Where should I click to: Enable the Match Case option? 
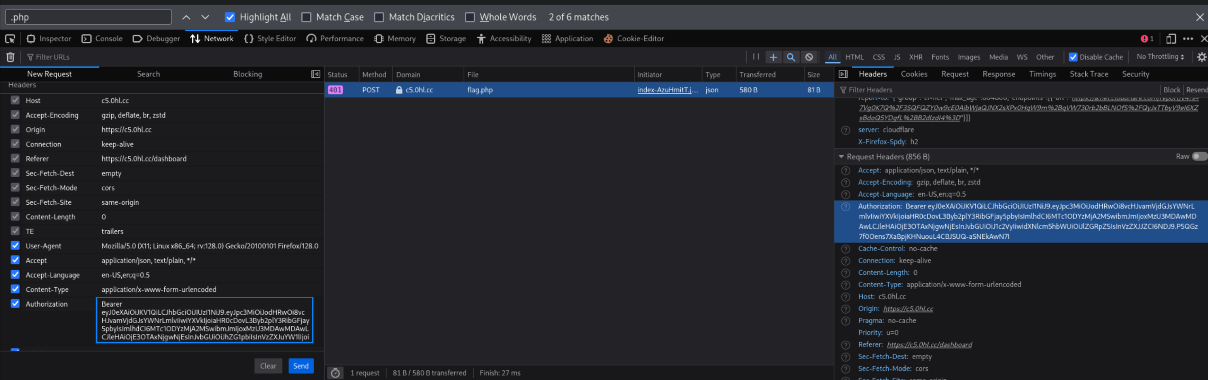click(307, 17)
